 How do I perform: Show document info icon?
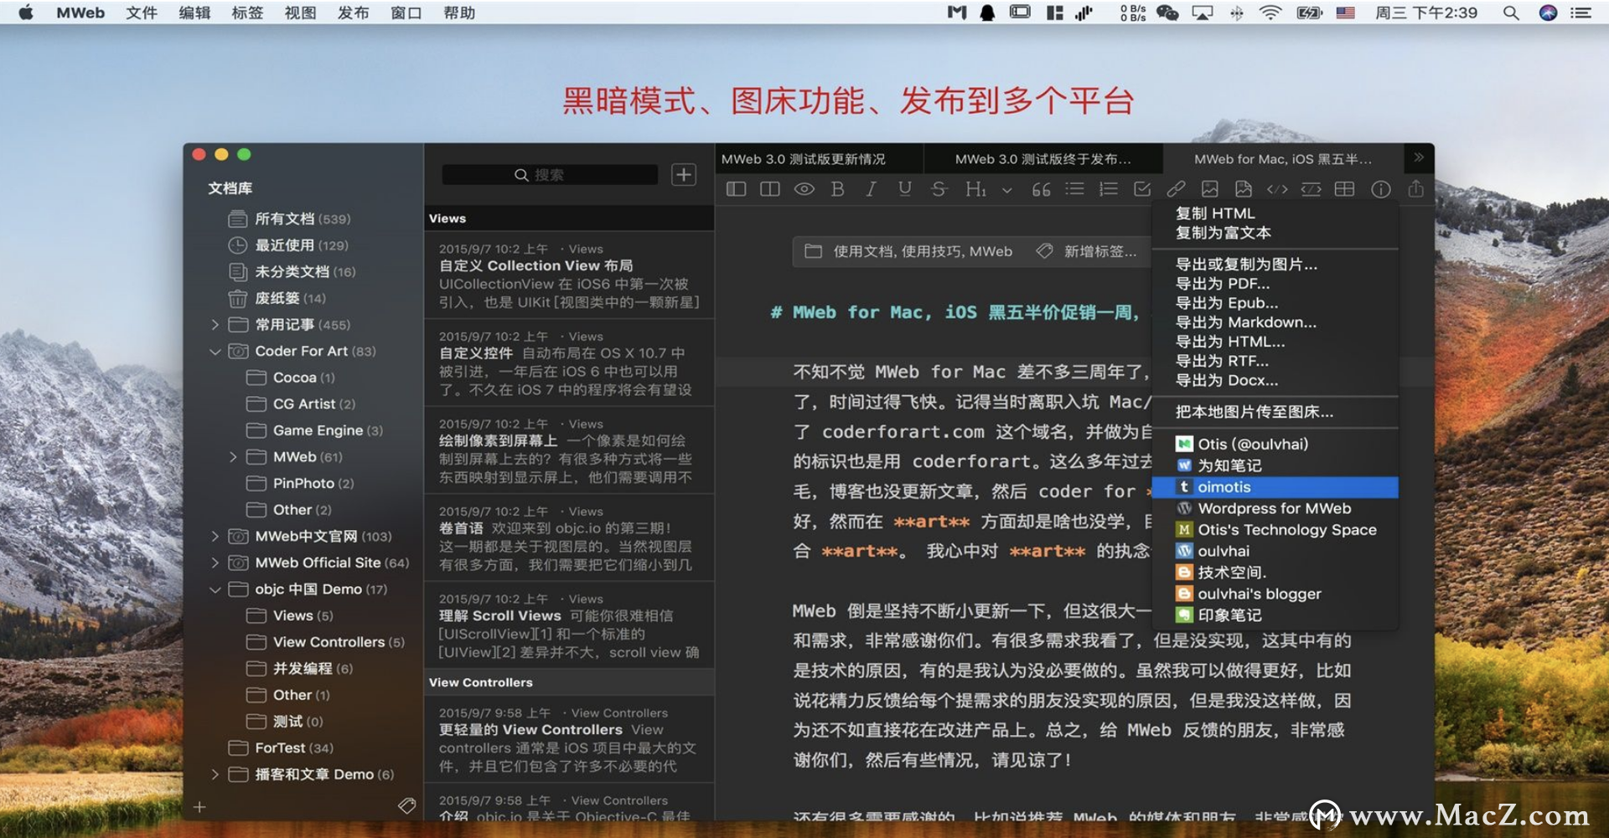point(1381,189)
